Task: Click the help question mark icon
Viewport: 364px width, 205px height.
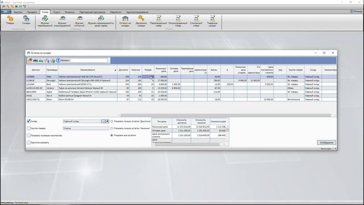Action: coord(58,60)
